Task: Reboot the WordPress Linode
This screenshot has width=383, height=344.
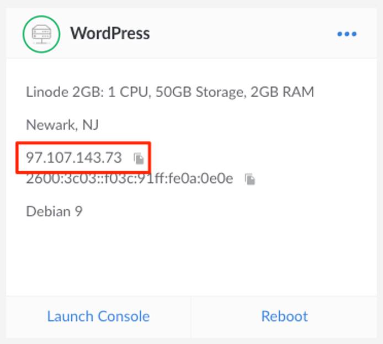Action: click(284, 316)
